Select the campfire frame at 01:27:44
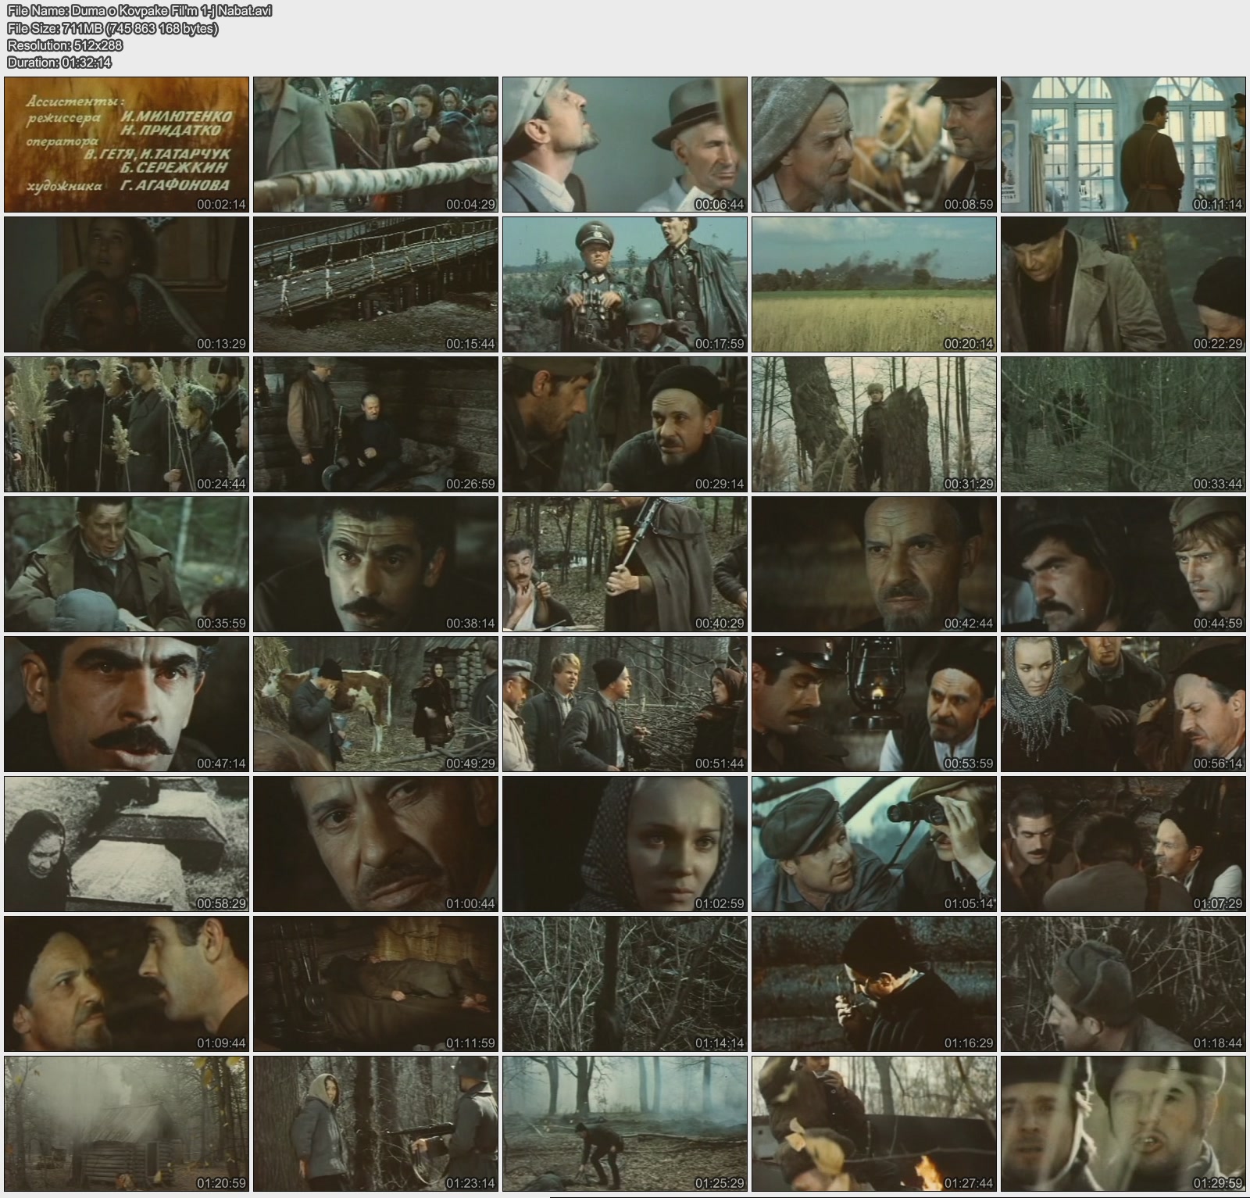Image resolution: width=1250 pixels, height=1198 pixels. tap(873, 1124)
